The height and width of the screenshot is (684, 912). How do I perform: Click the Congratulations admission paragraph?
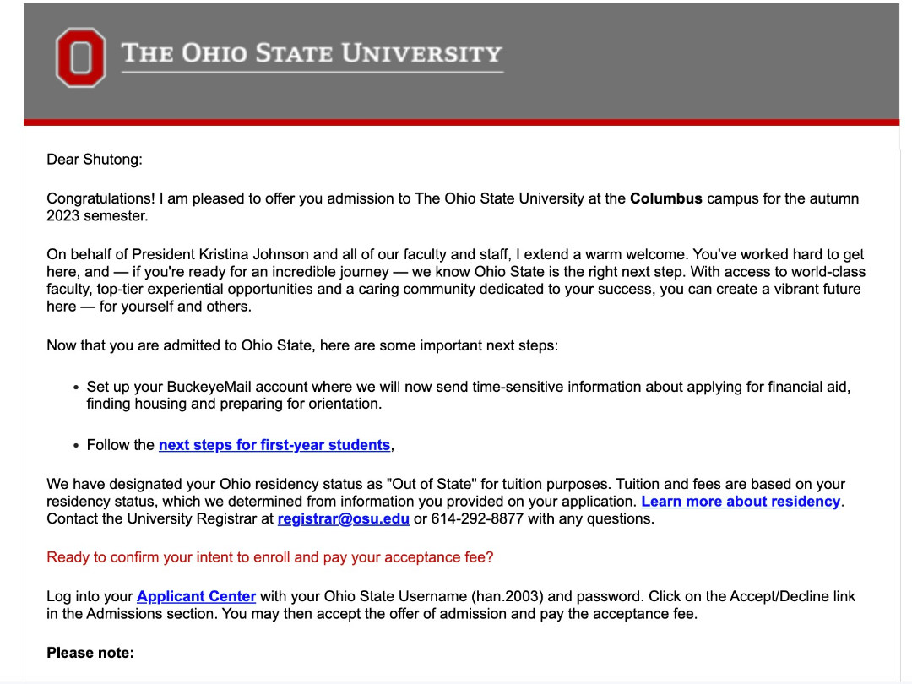[x=453, y=207]
